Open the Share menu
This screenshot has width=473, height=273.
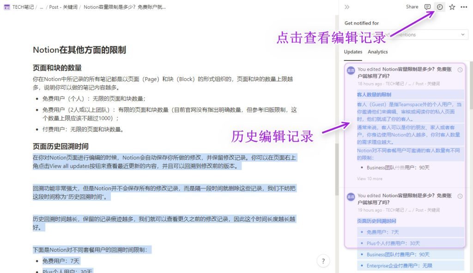412,6
